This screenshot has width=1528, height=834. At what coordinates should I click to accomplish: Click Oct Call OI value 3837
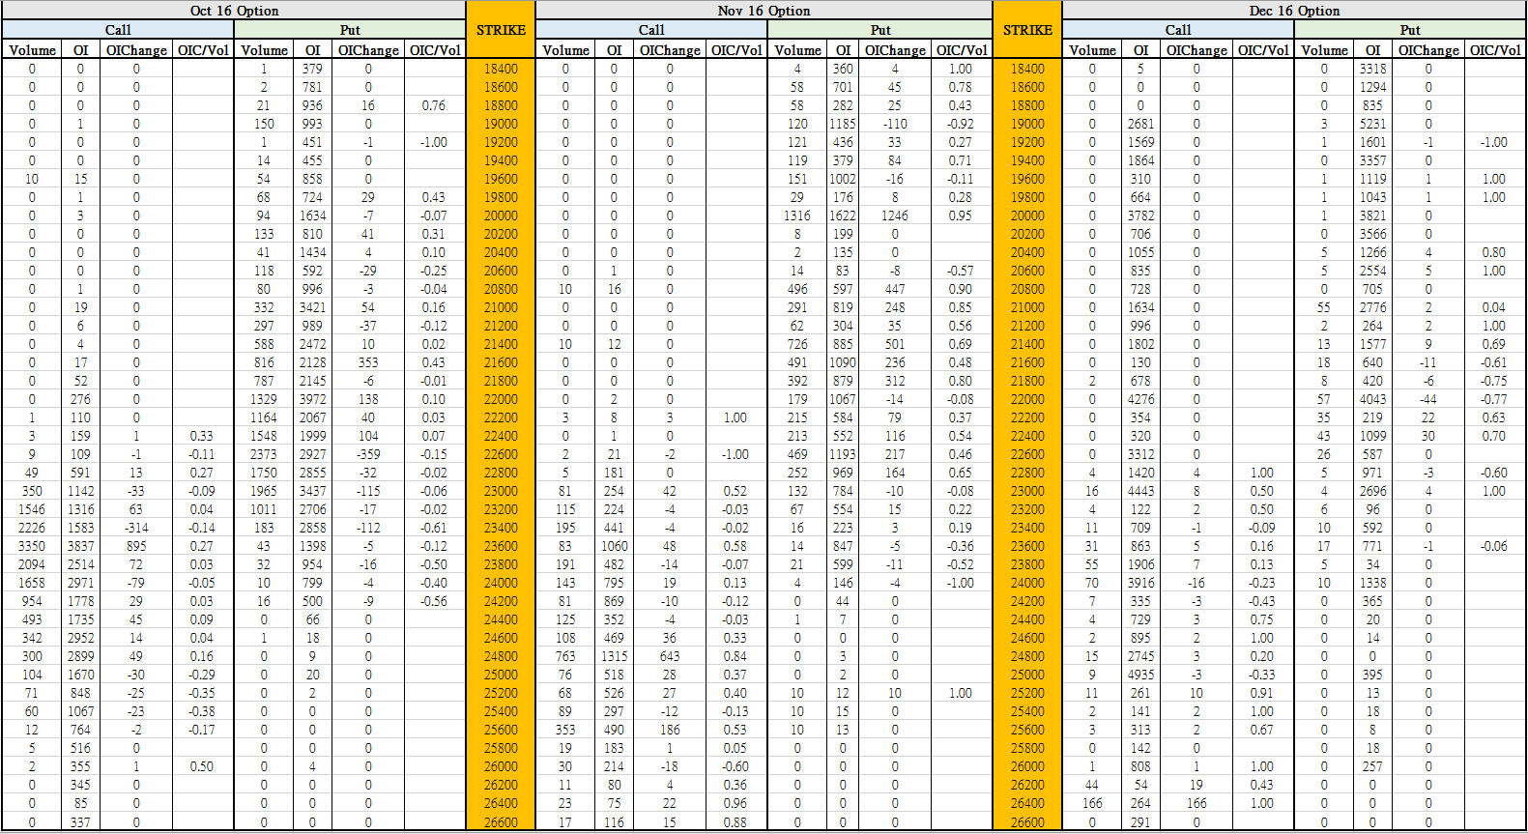point(80,546)
